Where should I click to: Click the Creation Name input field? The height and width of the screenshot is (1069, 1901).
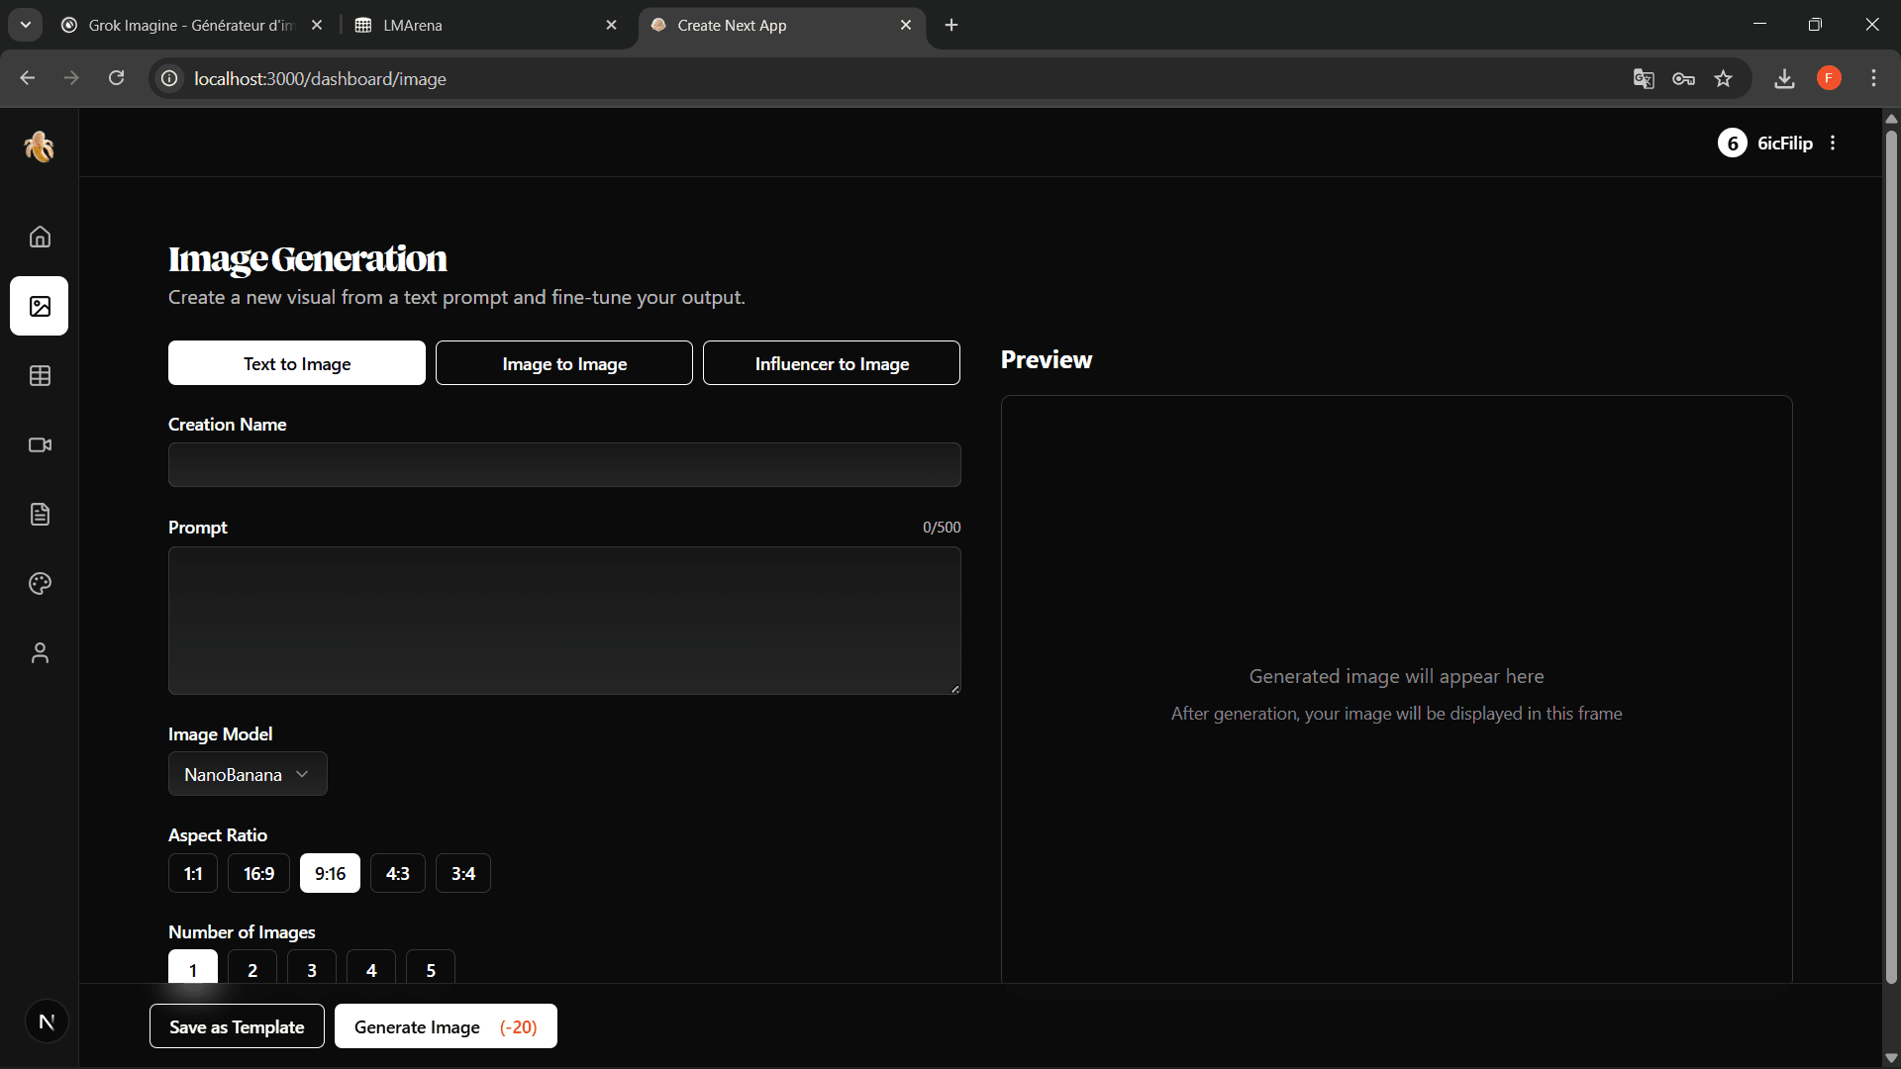564,464
